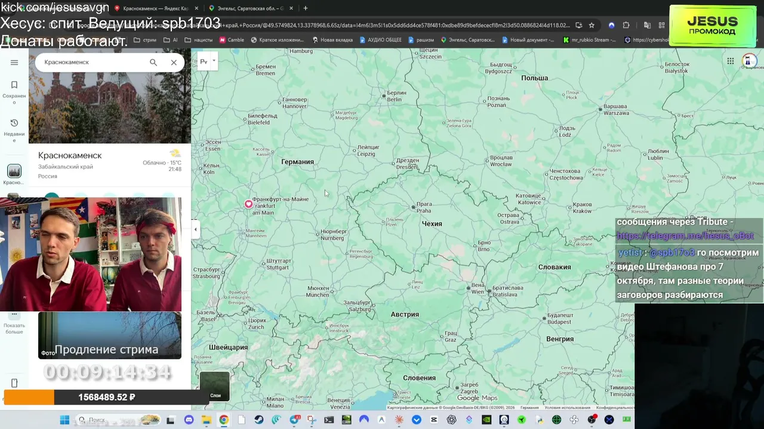Close the Энгельс, Саратовская browser tab
The height and width of the screenshot is (429, 764).
pos(291,8)
